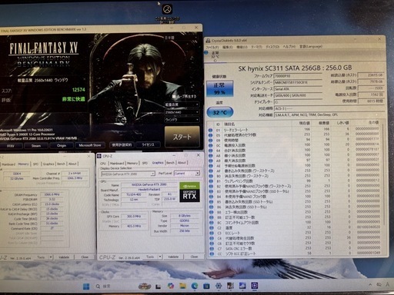This screenshot has width=394, height=295.
Task: Open Copilot icon on the taskbar
Action: pos(171,286)
